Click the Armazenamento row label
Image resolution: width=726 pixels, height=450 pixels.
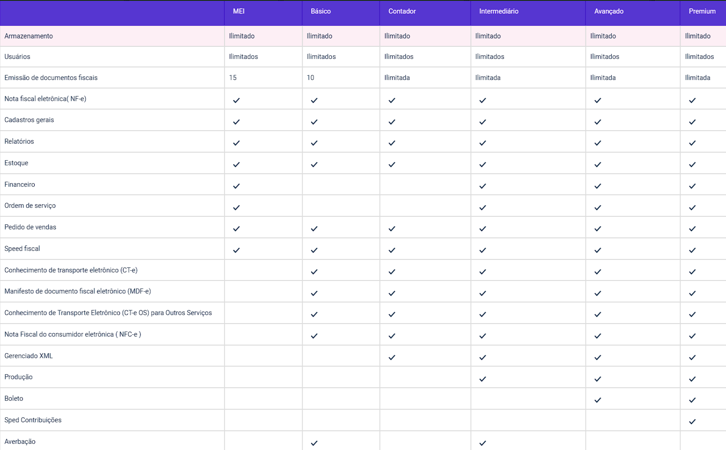(29, 36)
